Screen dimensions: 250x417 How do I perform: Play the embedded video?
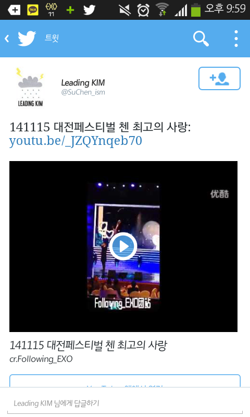123,246
